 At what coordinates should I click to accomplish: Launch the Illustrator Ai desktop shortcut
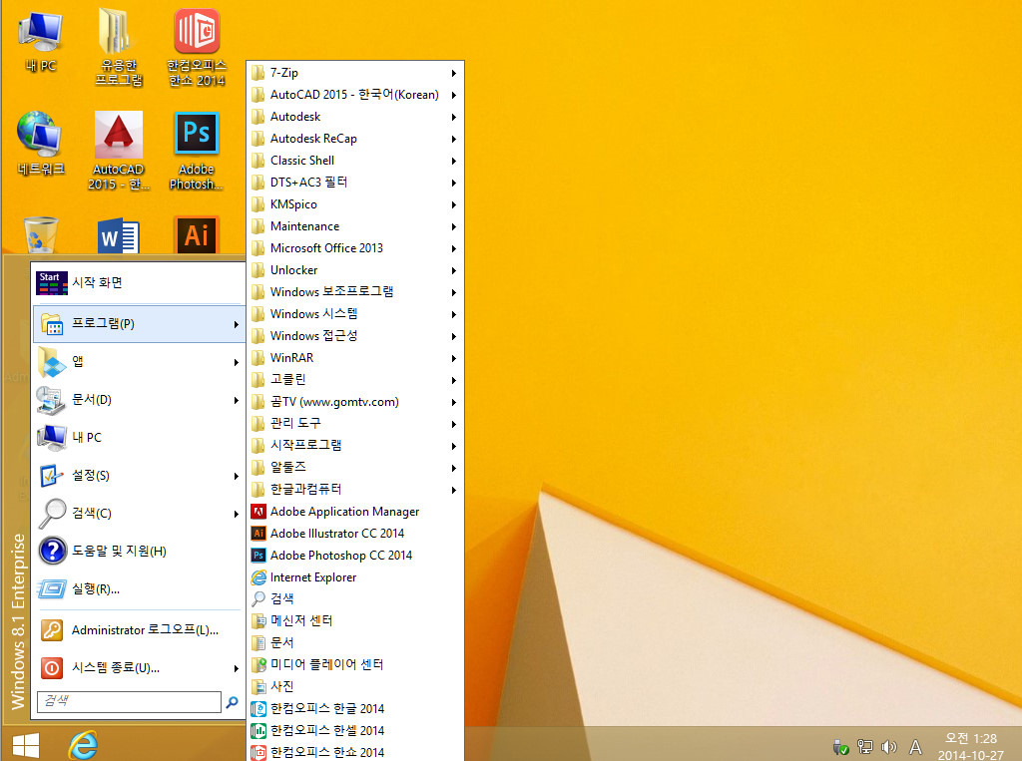click(197, 234)
